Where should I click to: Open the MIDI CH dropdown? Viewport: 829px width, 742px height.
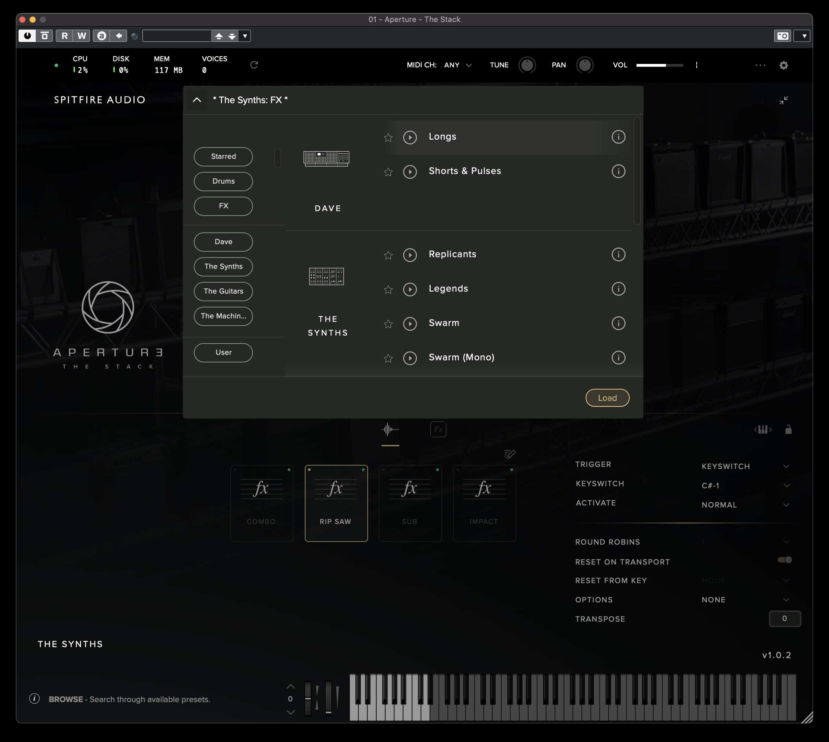pos(457,65)
